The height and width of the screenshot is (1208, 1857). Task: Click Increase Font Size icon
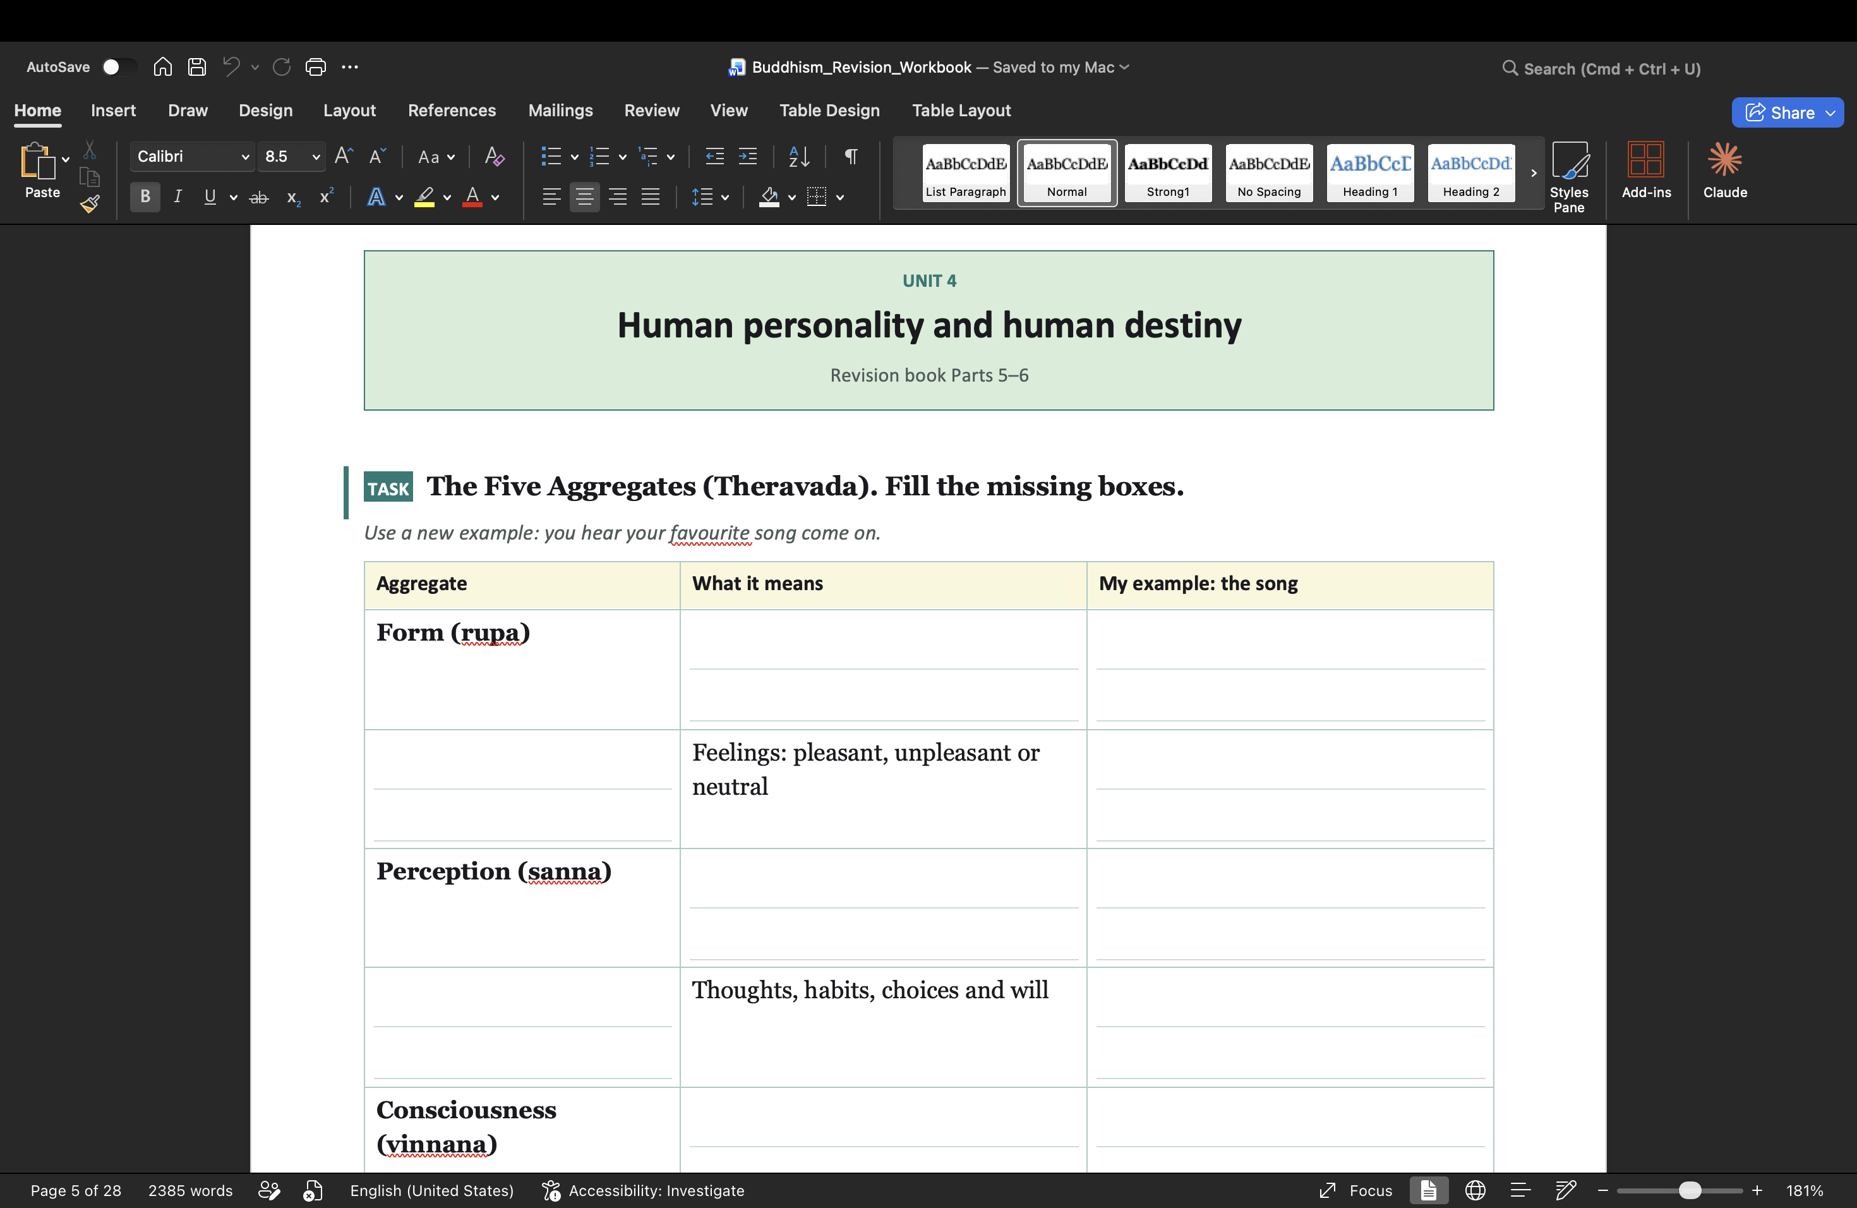click(x=344, y=156)
